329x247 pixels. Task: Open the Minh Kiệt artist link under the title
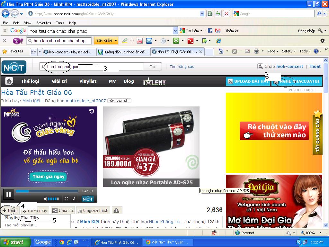32,101
